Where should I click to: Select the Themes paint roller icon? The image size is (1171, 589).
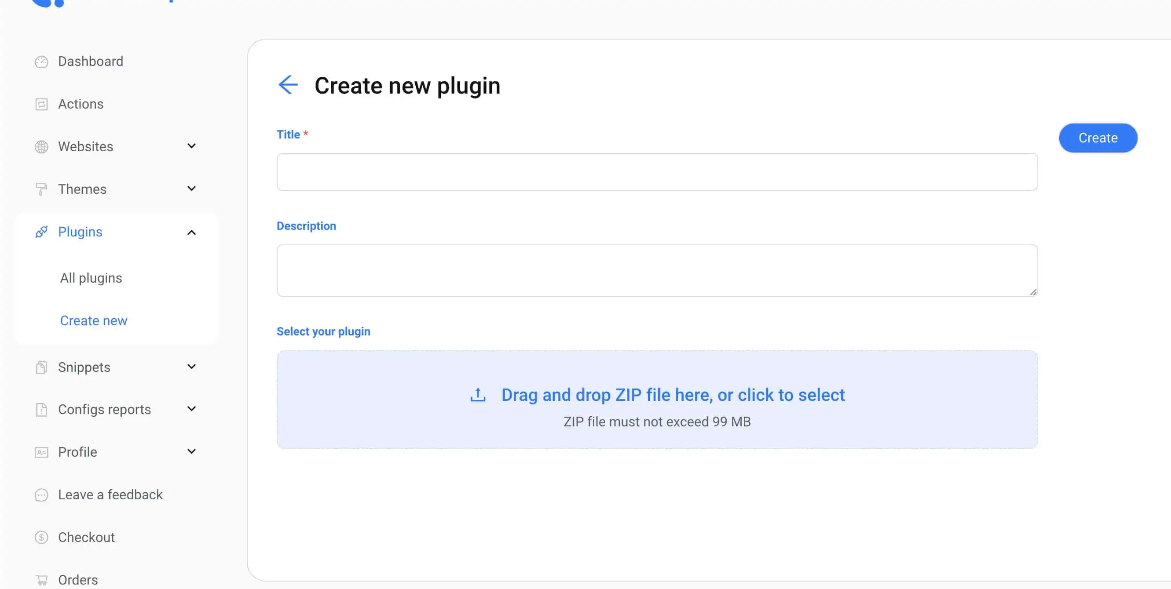coord(41,189)
